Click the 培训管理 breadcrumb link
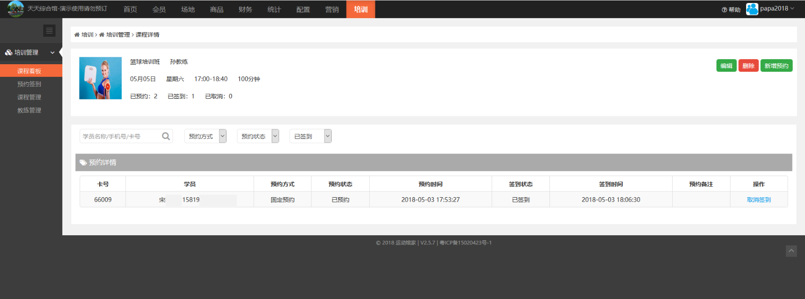The height and width of the screenshot is (299, 805). 118,35
